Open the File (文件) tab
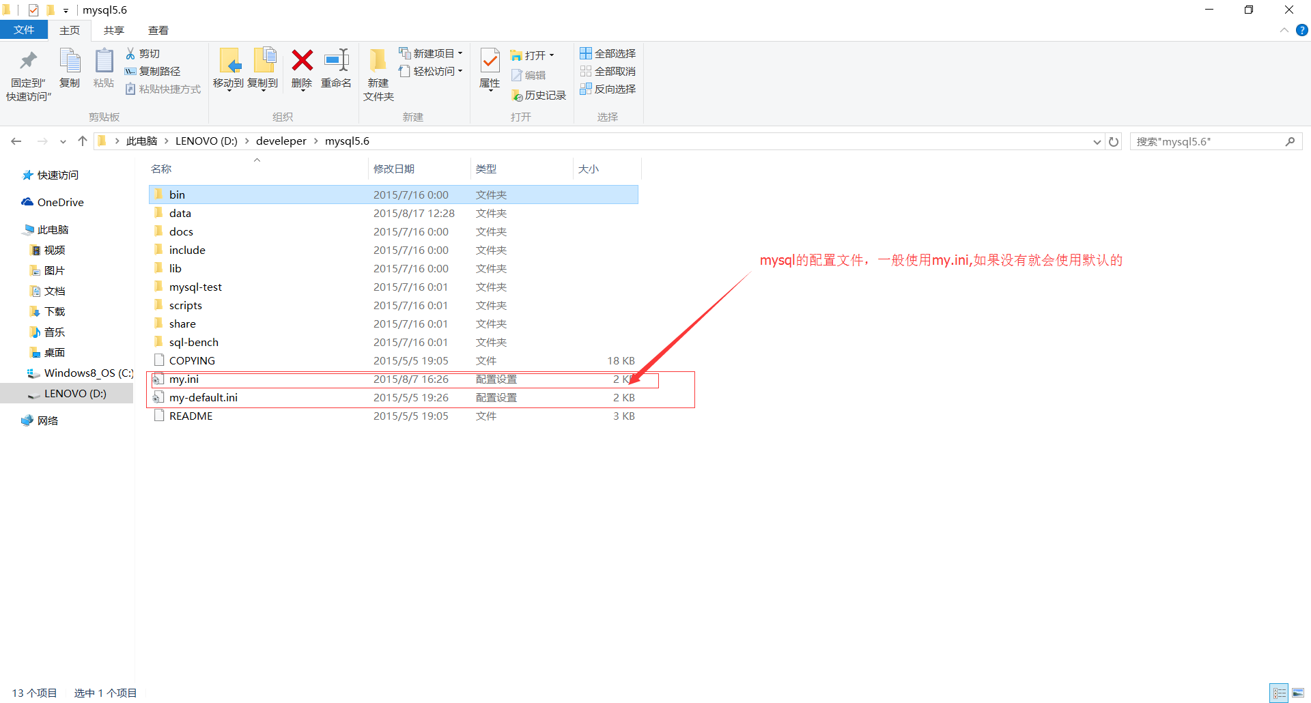The image size is (1311, 703). pos(24,30)
